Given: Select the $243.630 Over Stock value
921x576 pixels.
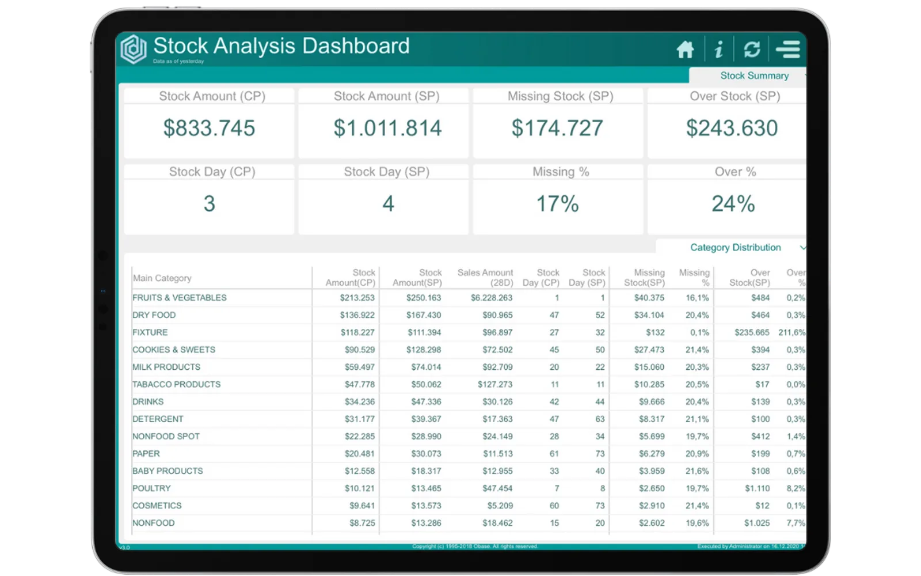Looking at the screenshot, I should pyautogui.click(x=732, y=128).
